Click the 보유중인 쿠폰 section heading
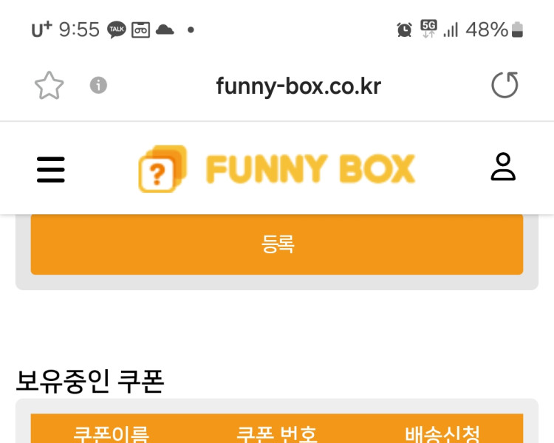Viewport: 554px width, 443px height. click(x=90, y=381)
